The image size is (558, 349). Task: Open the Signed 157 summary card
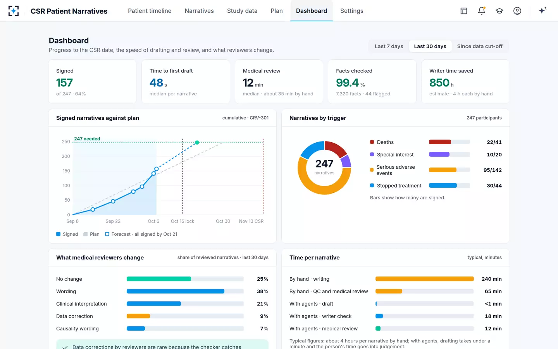(93, 81)
